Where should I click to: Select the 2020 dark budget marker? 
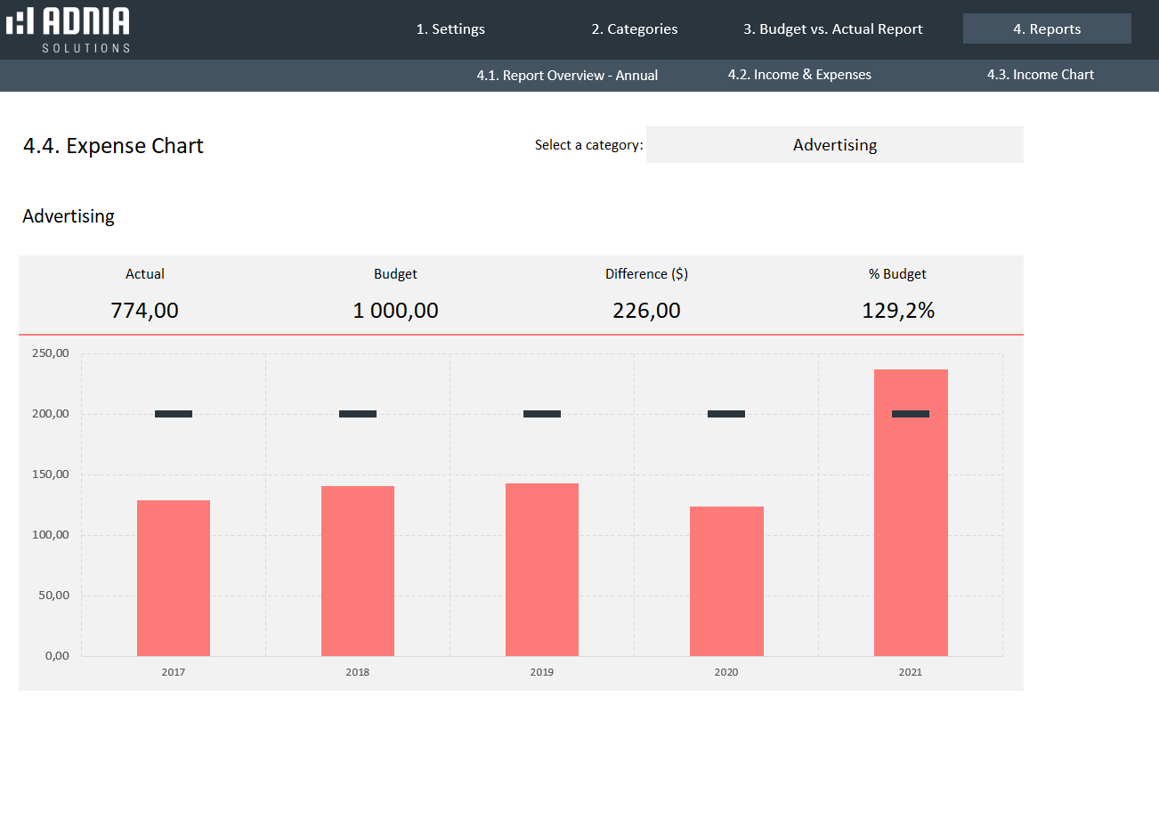[x=726, y=414]
